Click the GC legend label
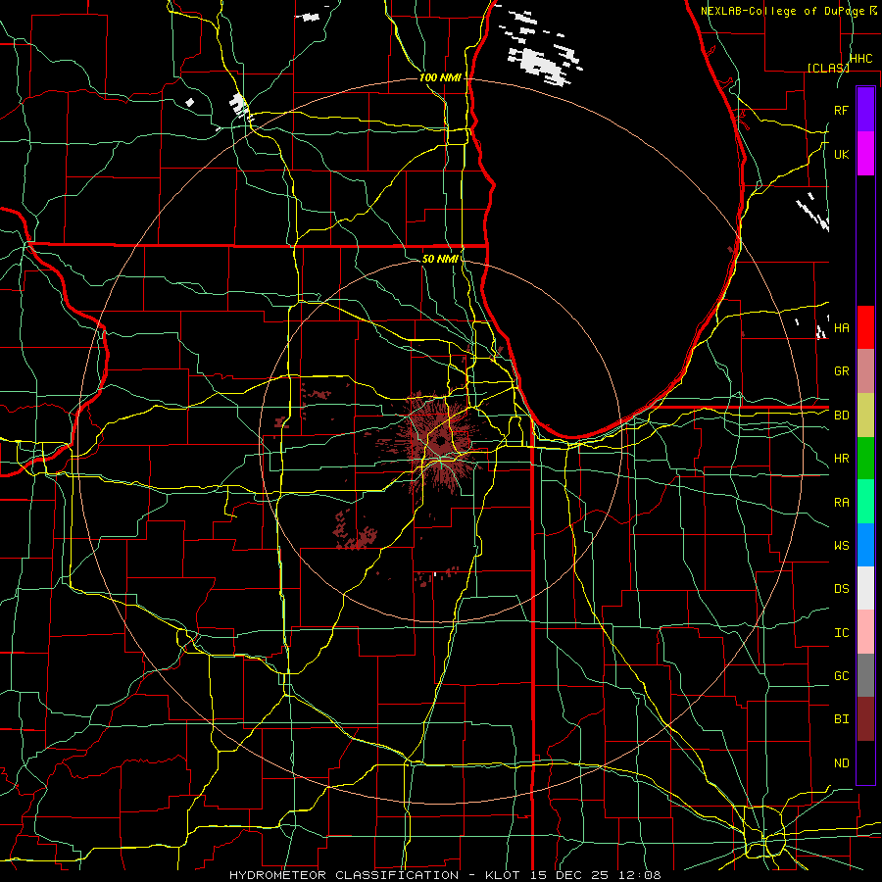The width and height of the screenshot is (882, 882). click(x=841, y=676)
